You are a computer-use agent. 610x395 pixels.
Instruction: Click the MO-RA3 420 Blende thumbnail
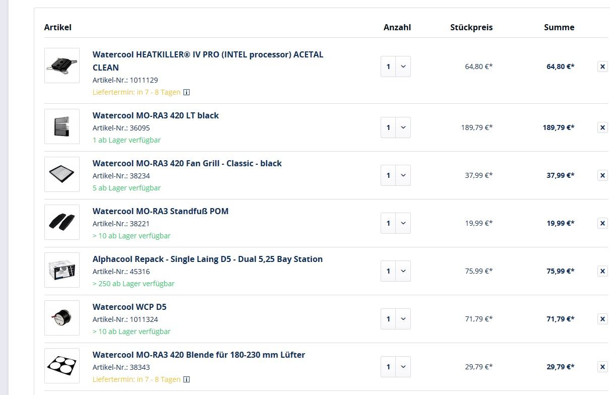click(x=62, y=366)
